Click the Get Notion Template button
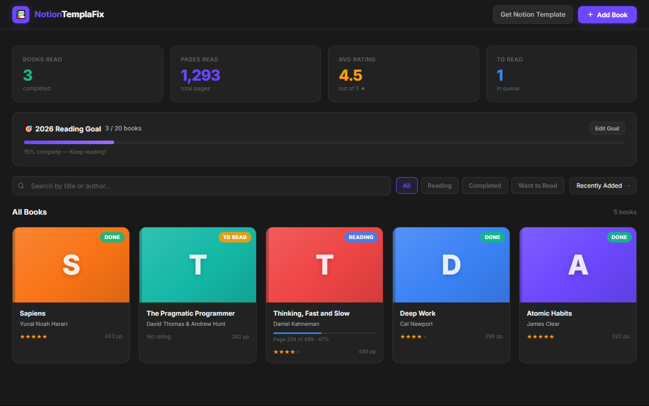Image resolution: width=649 pixels, height=406 pixels. click(533, 15)
